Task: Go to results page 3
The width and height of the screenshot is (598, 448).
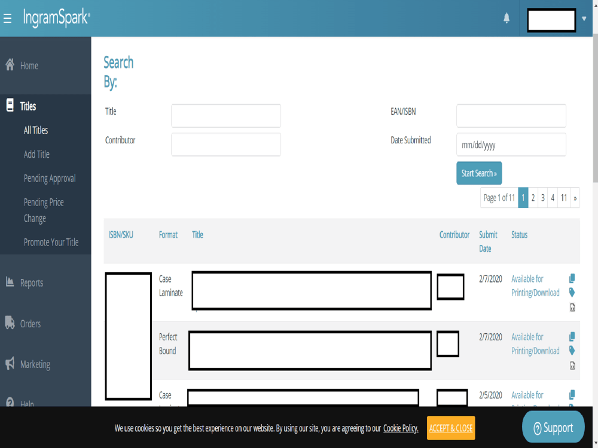Action: 543,198
